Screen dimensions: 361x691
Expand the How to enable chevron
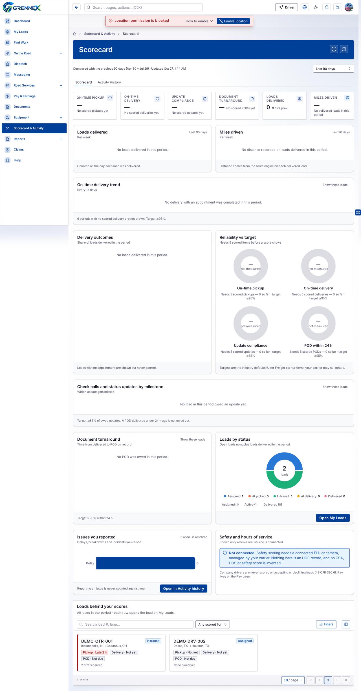(x=212, y=21)
